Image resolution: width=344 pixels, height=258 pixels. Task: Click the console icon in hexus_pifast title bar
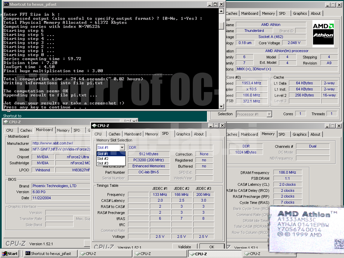point(6,4)
